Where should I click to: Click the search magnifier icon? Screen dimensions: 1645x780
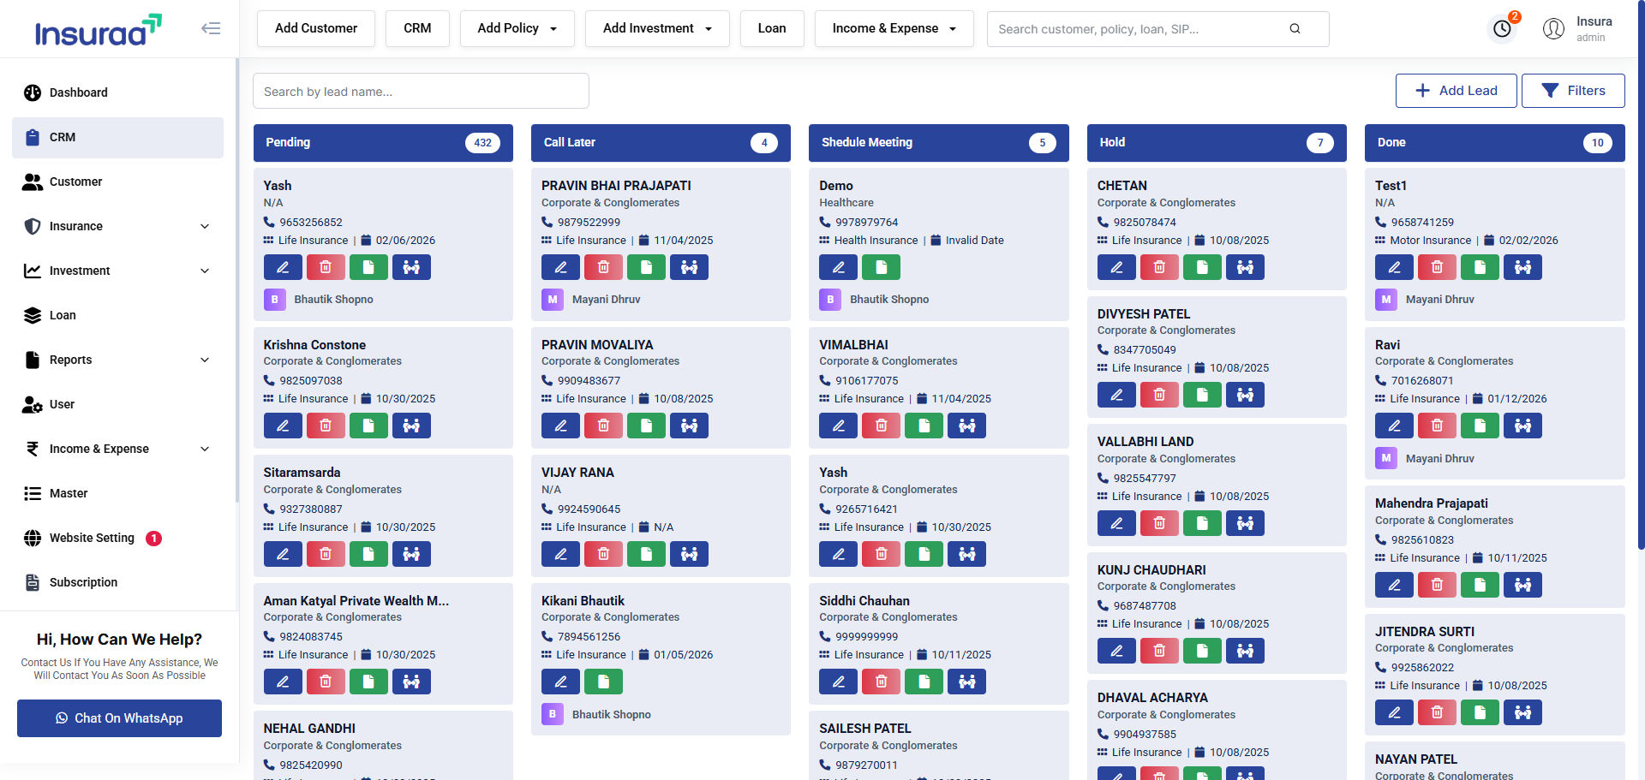point(1295,28)
